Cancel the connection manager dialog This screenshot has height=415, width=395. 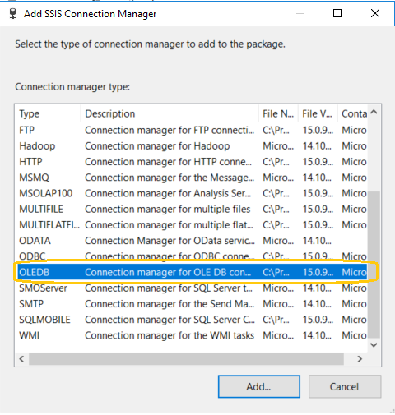pos(345,386)
